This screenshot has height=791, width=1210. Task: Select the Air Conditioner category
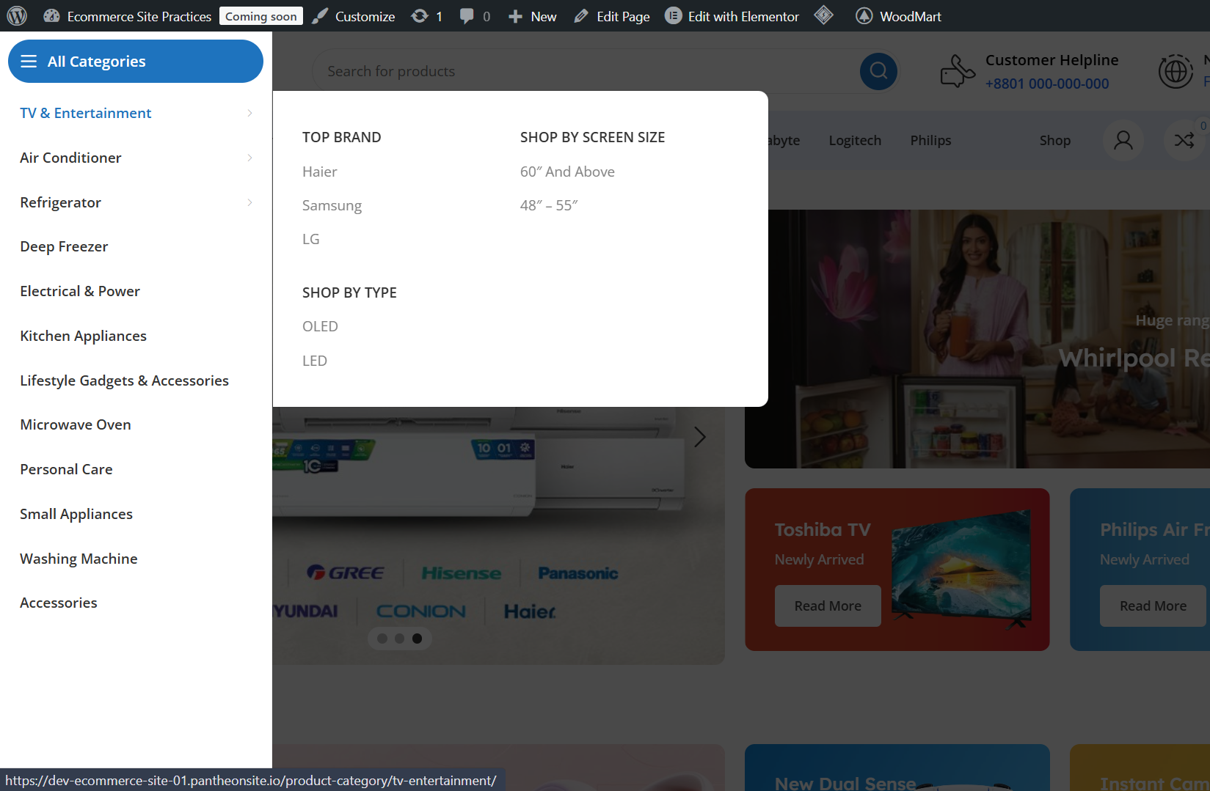[x=70, y=158]
